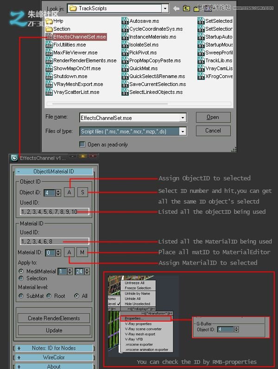Select Autosave.ms script file
Screen dimensions: 278x369
tap(140, 21)
